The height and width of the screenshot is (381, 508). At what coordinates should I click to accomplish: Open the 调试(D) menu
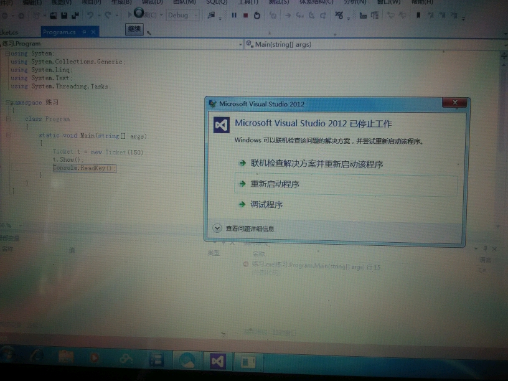click(153, 2)
